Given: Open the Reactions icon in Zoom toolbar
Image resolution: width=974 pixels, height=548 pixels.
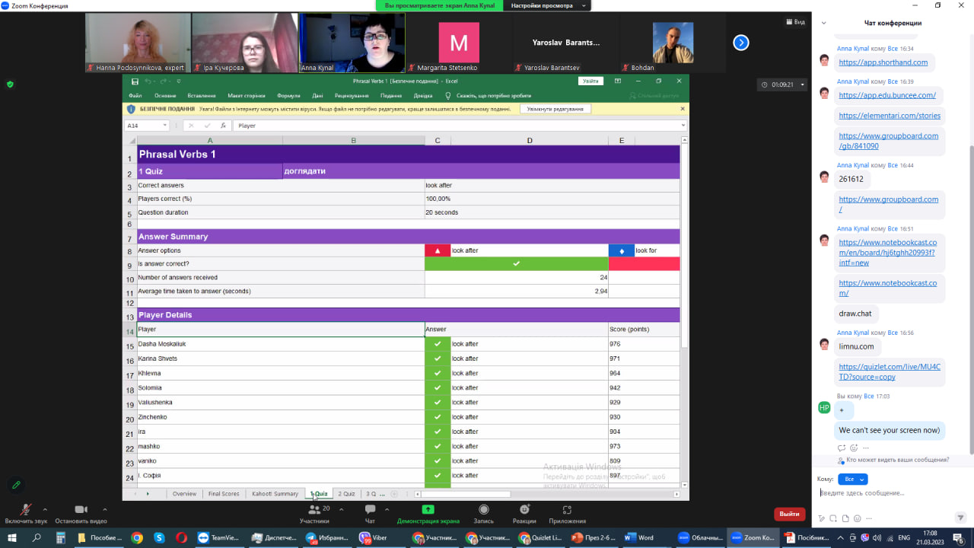Looking at the screenshot, I should pos(524,511).
